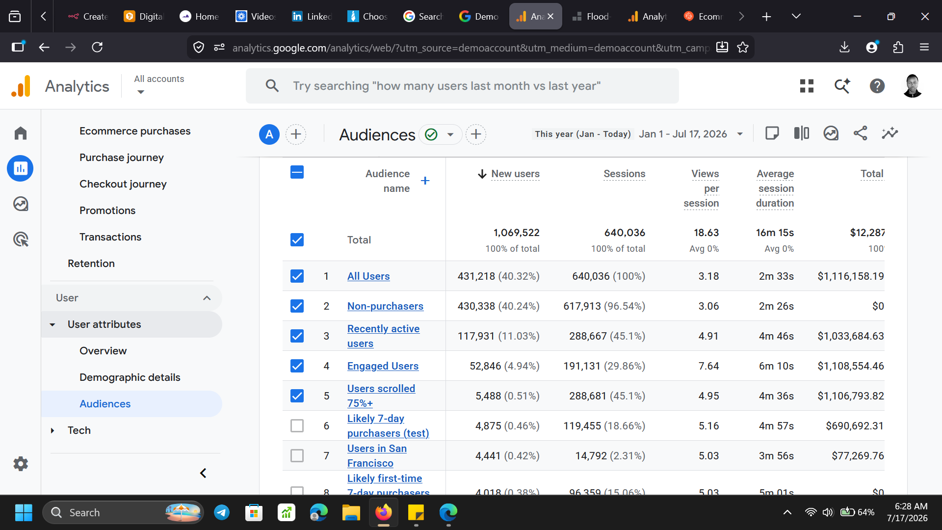Open the All accounts dropdown

[159, 85]
